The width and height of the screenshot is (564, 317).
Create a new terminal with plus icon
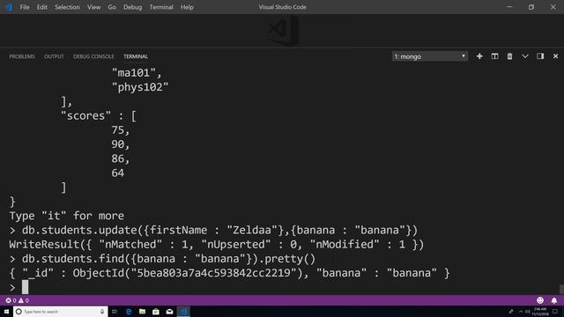point(479,56)
